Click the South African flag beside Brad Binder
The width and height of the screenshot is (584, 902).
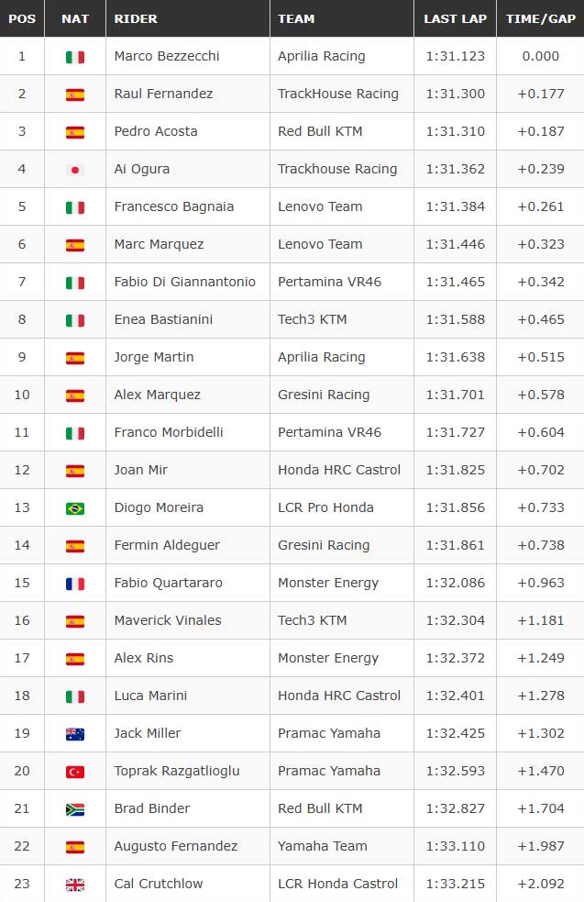(x=75, y=809)
